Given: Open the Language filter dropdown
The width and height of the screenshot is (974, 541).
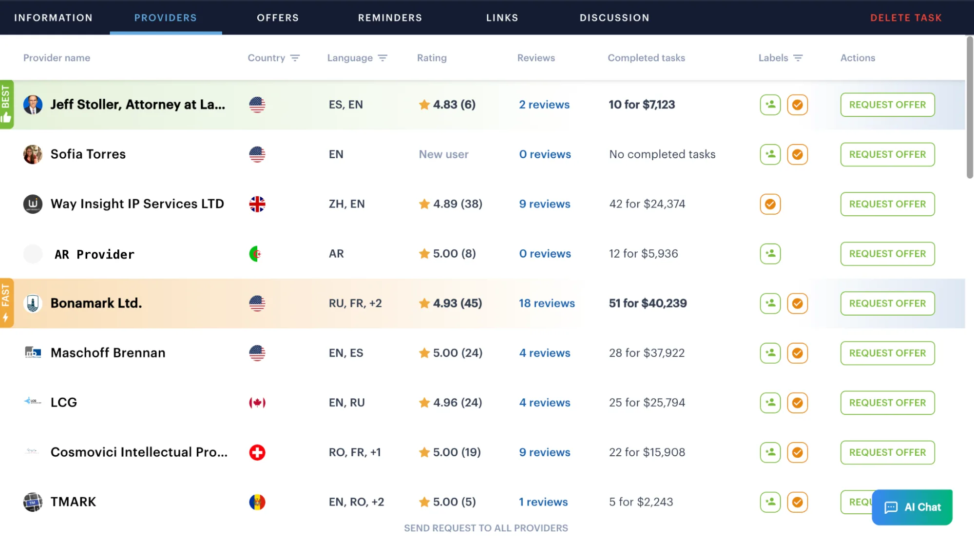Looking at the screenshot, I should [x=382, y=58].
